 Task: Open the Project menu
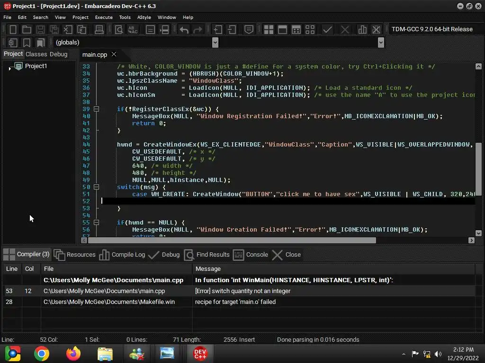81,17
